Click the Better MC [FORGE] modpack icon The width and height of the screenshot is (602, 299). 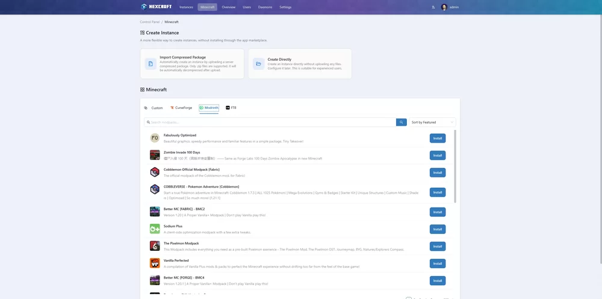[x=155, y=280]
